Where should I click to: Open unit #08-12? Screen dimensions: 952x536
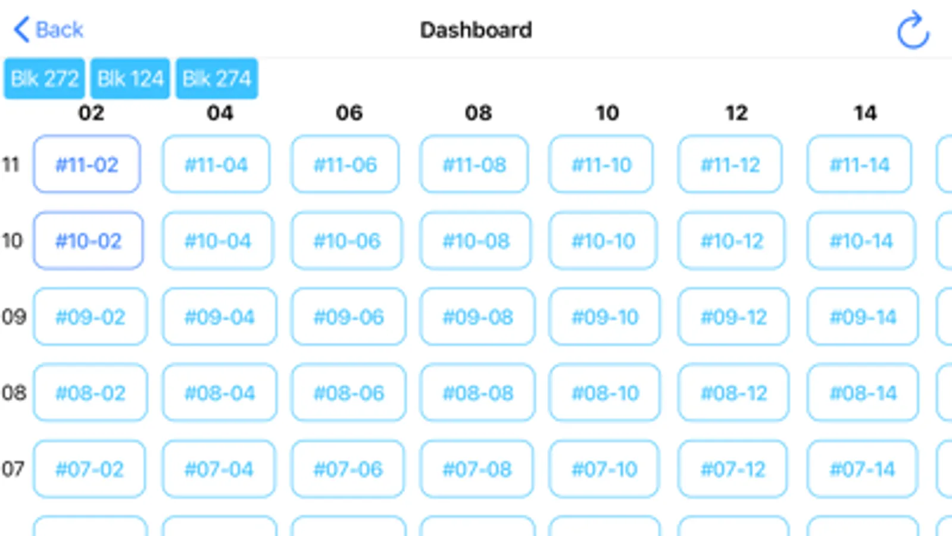pos(733,393)
